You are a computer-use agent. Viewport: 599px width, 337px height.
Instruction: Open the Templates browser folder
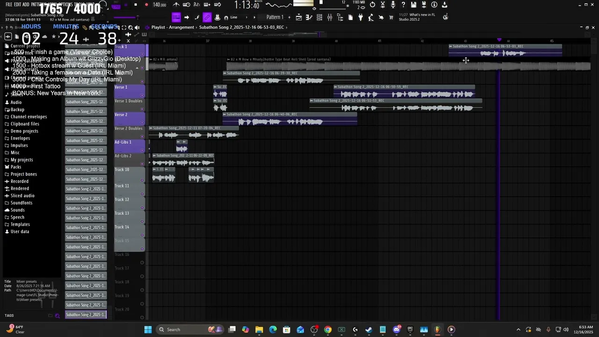20,224
